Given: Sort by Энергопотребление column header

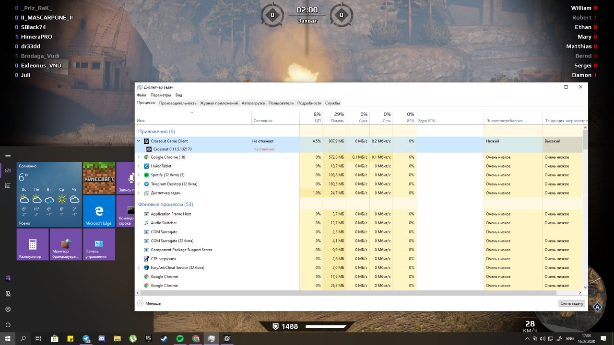Looking at the screenshot, I should [513, 117].
